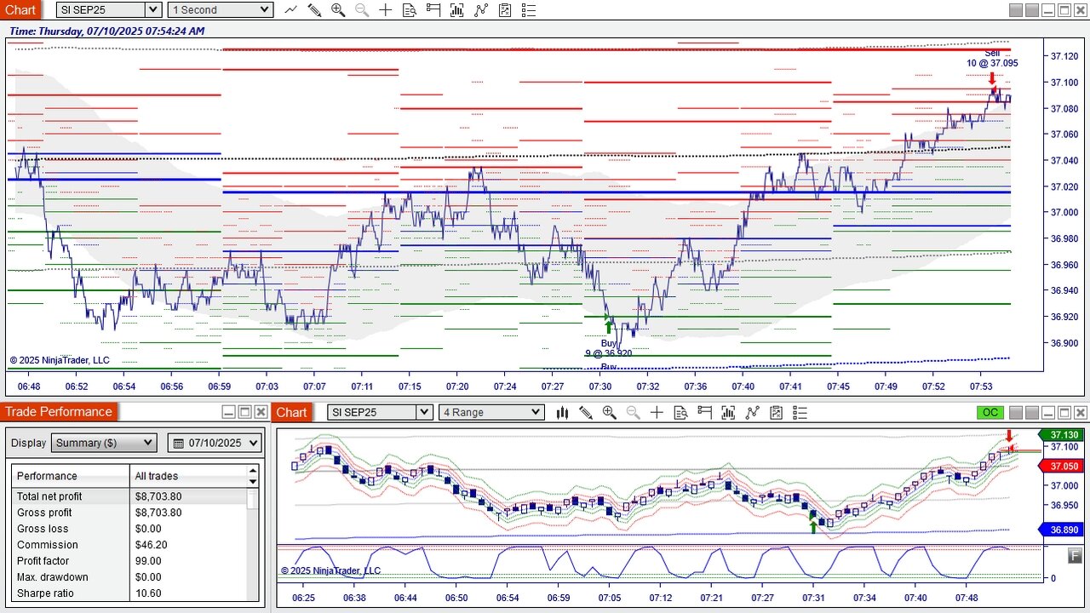Viewport: 1090px width, 613px height.
Task: Toggle the green OC button
Action: tap(990, 412)
